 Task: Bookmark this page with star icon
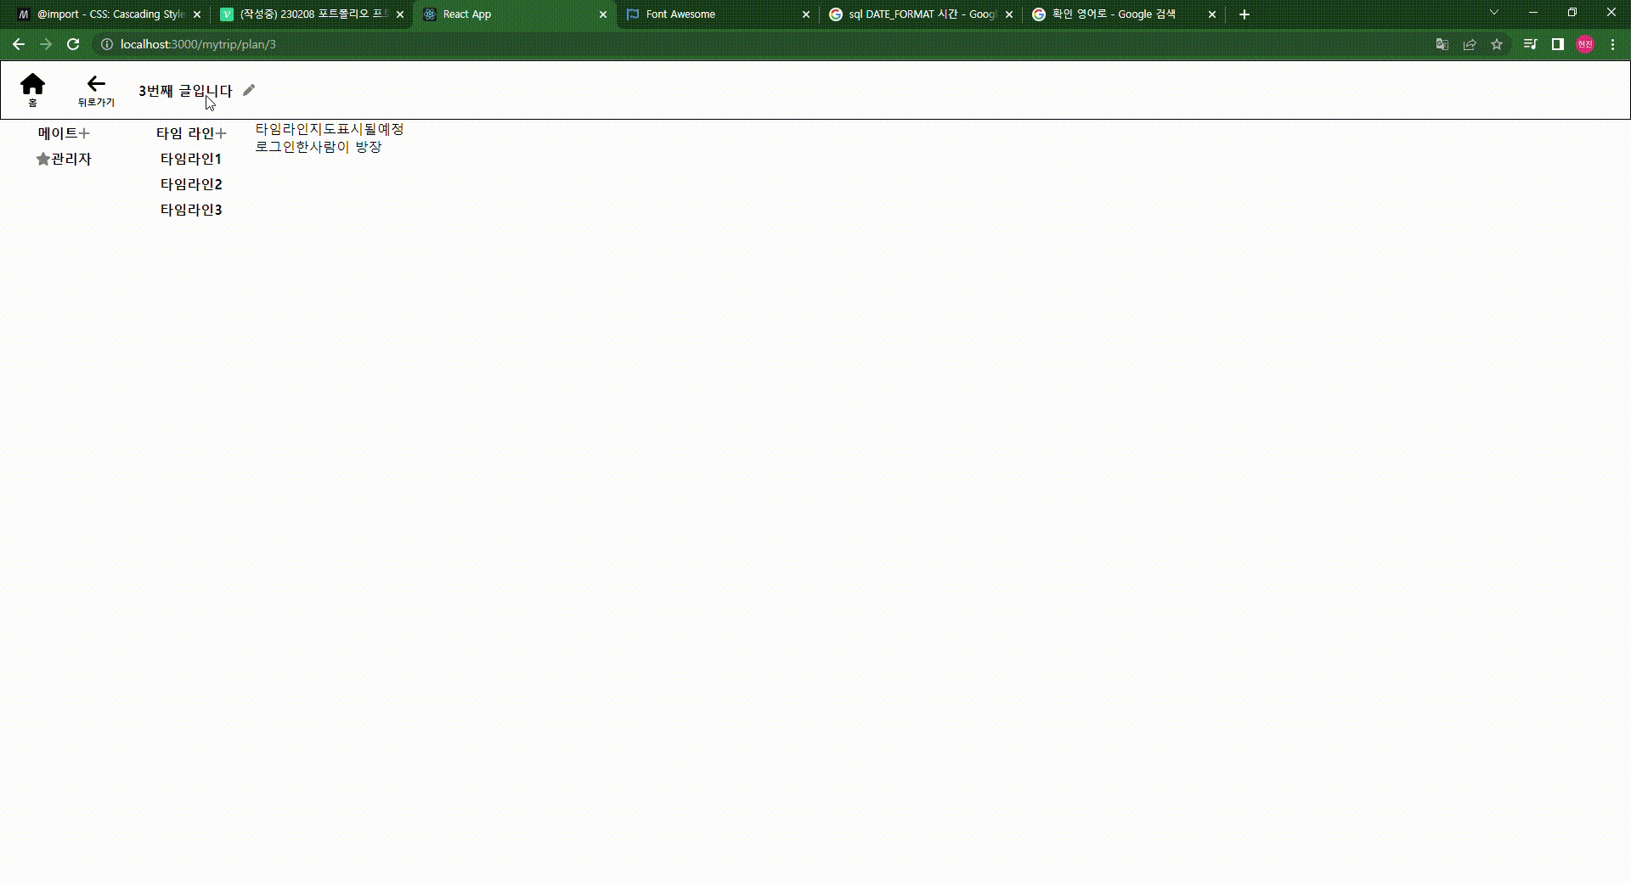click(x=1497, y=44)
